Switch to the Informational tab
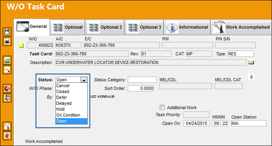 point(187,27)
